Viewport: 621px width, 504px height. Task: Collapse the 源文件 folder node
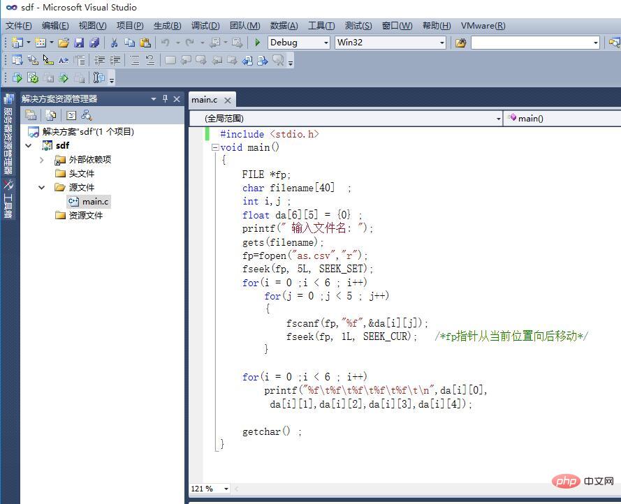[x=42, y=188]
